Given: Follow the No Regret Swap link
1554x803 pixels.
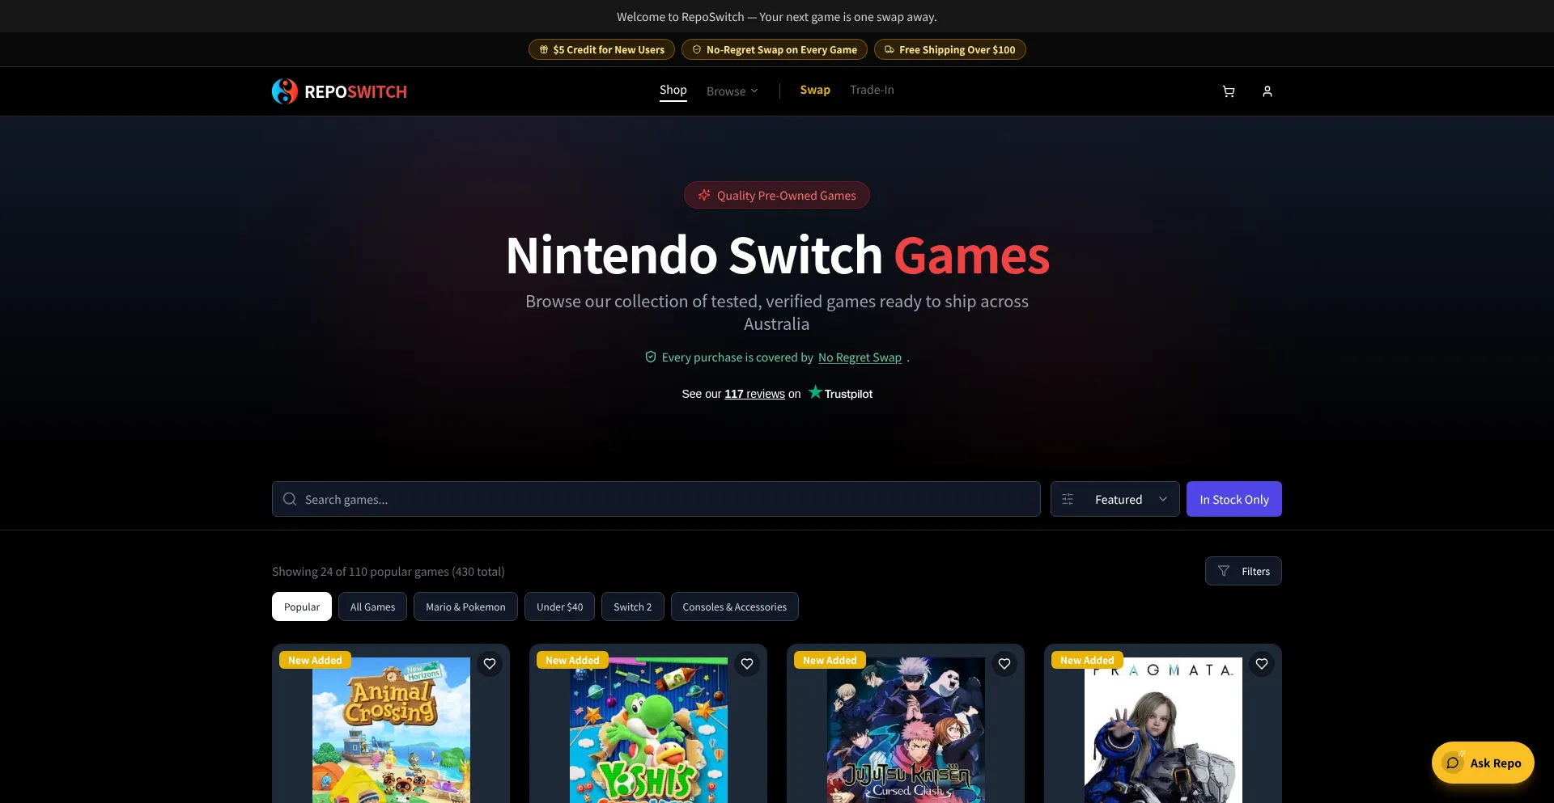Looking at the screenshot, I should pos(860,357).
